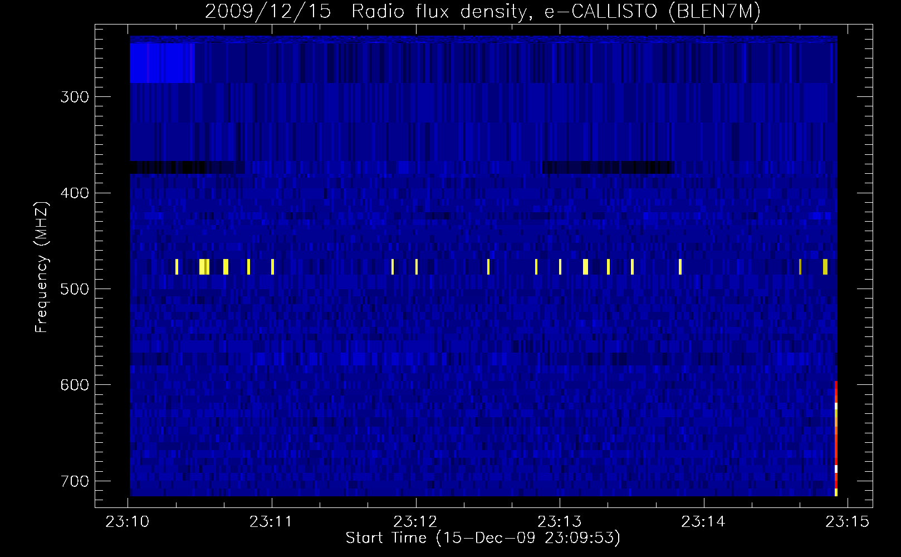Click the 'Start Time (15-Dec-09 23:09:53)' axis label
The width and height of the screenshot is (901, 557).
(483, 538)
